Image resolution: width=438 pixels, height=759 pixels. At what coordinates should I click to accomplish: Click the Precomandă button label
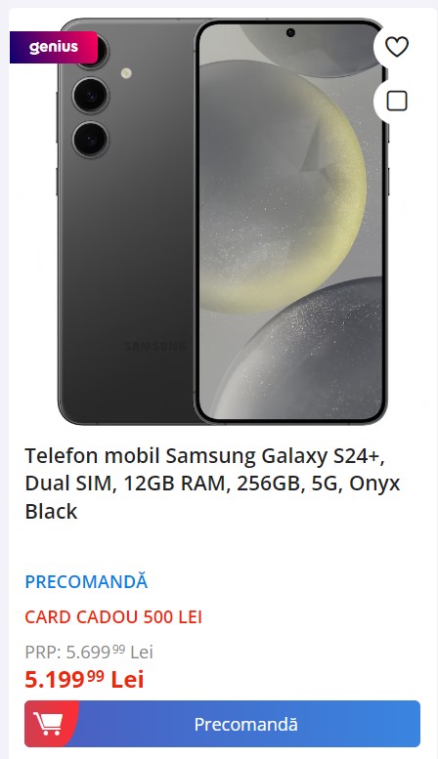tap(245, 724)
